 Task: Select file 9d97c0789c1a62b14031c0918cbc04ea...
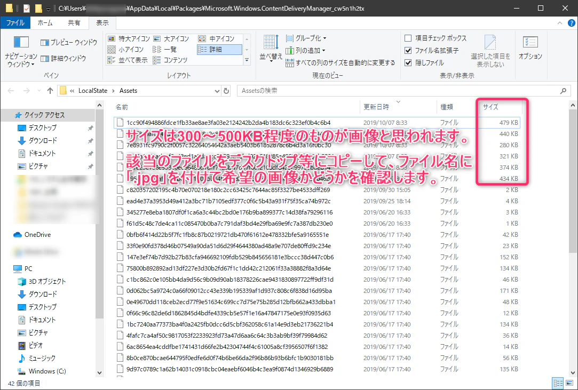(316, 369)
